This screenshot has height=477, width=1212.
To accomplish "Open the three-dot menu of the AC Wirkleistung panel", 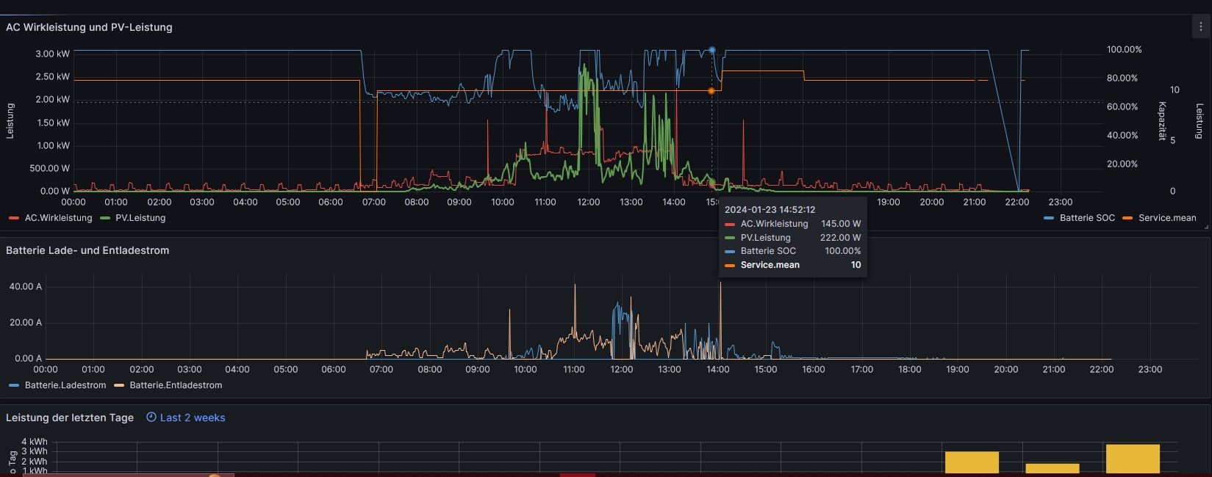I will pos(1200,27).
